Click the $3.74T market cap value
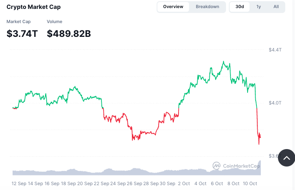 pos(22,34)
